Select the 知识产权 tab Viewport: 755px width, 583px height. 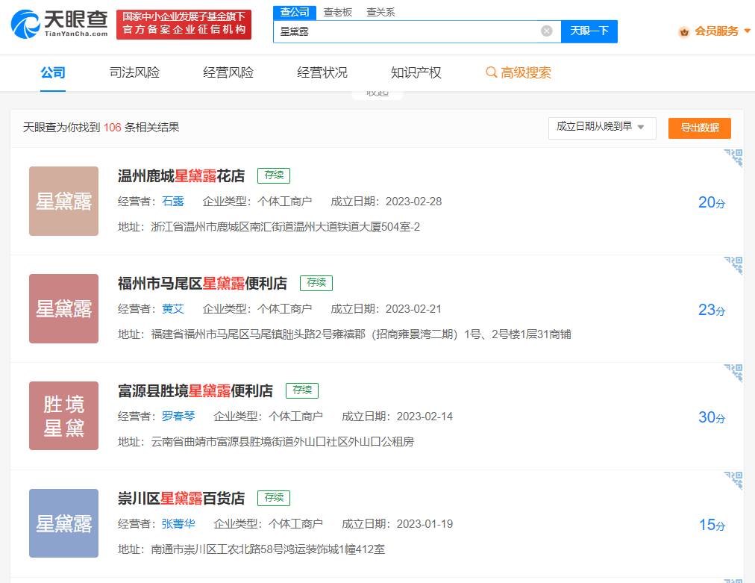[416, 72]
